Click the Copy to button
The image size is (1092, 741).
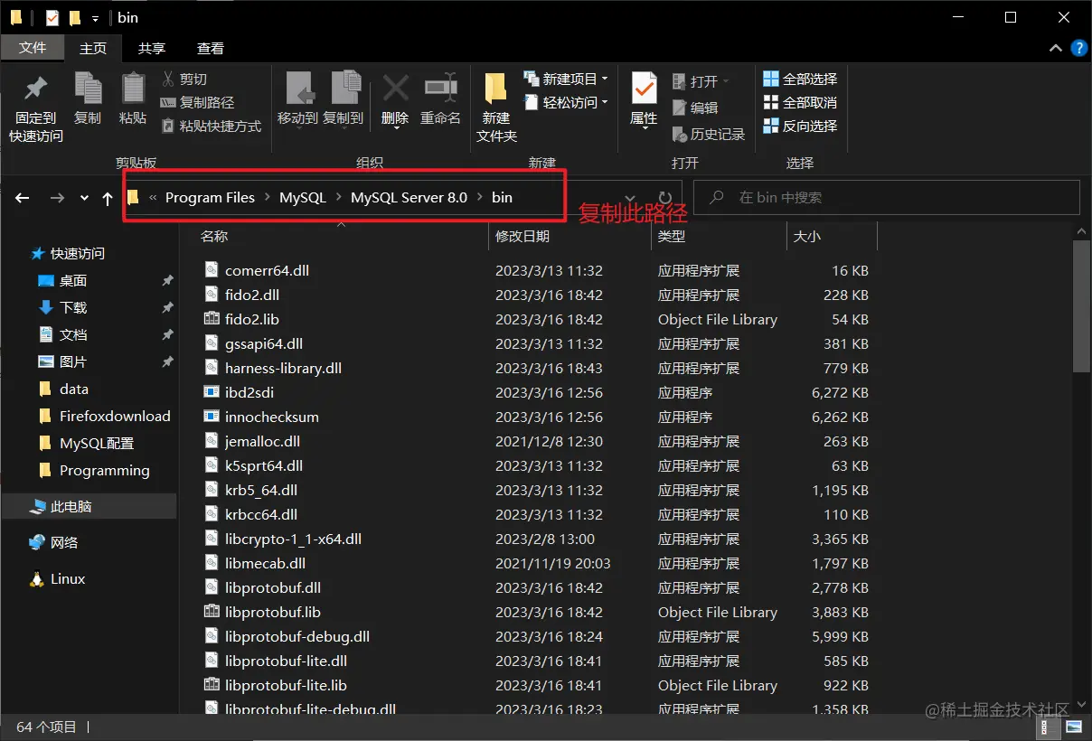pos(344,98)
